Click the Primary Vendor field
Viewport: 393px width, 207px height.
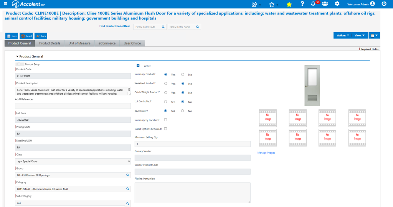(193, 158)
